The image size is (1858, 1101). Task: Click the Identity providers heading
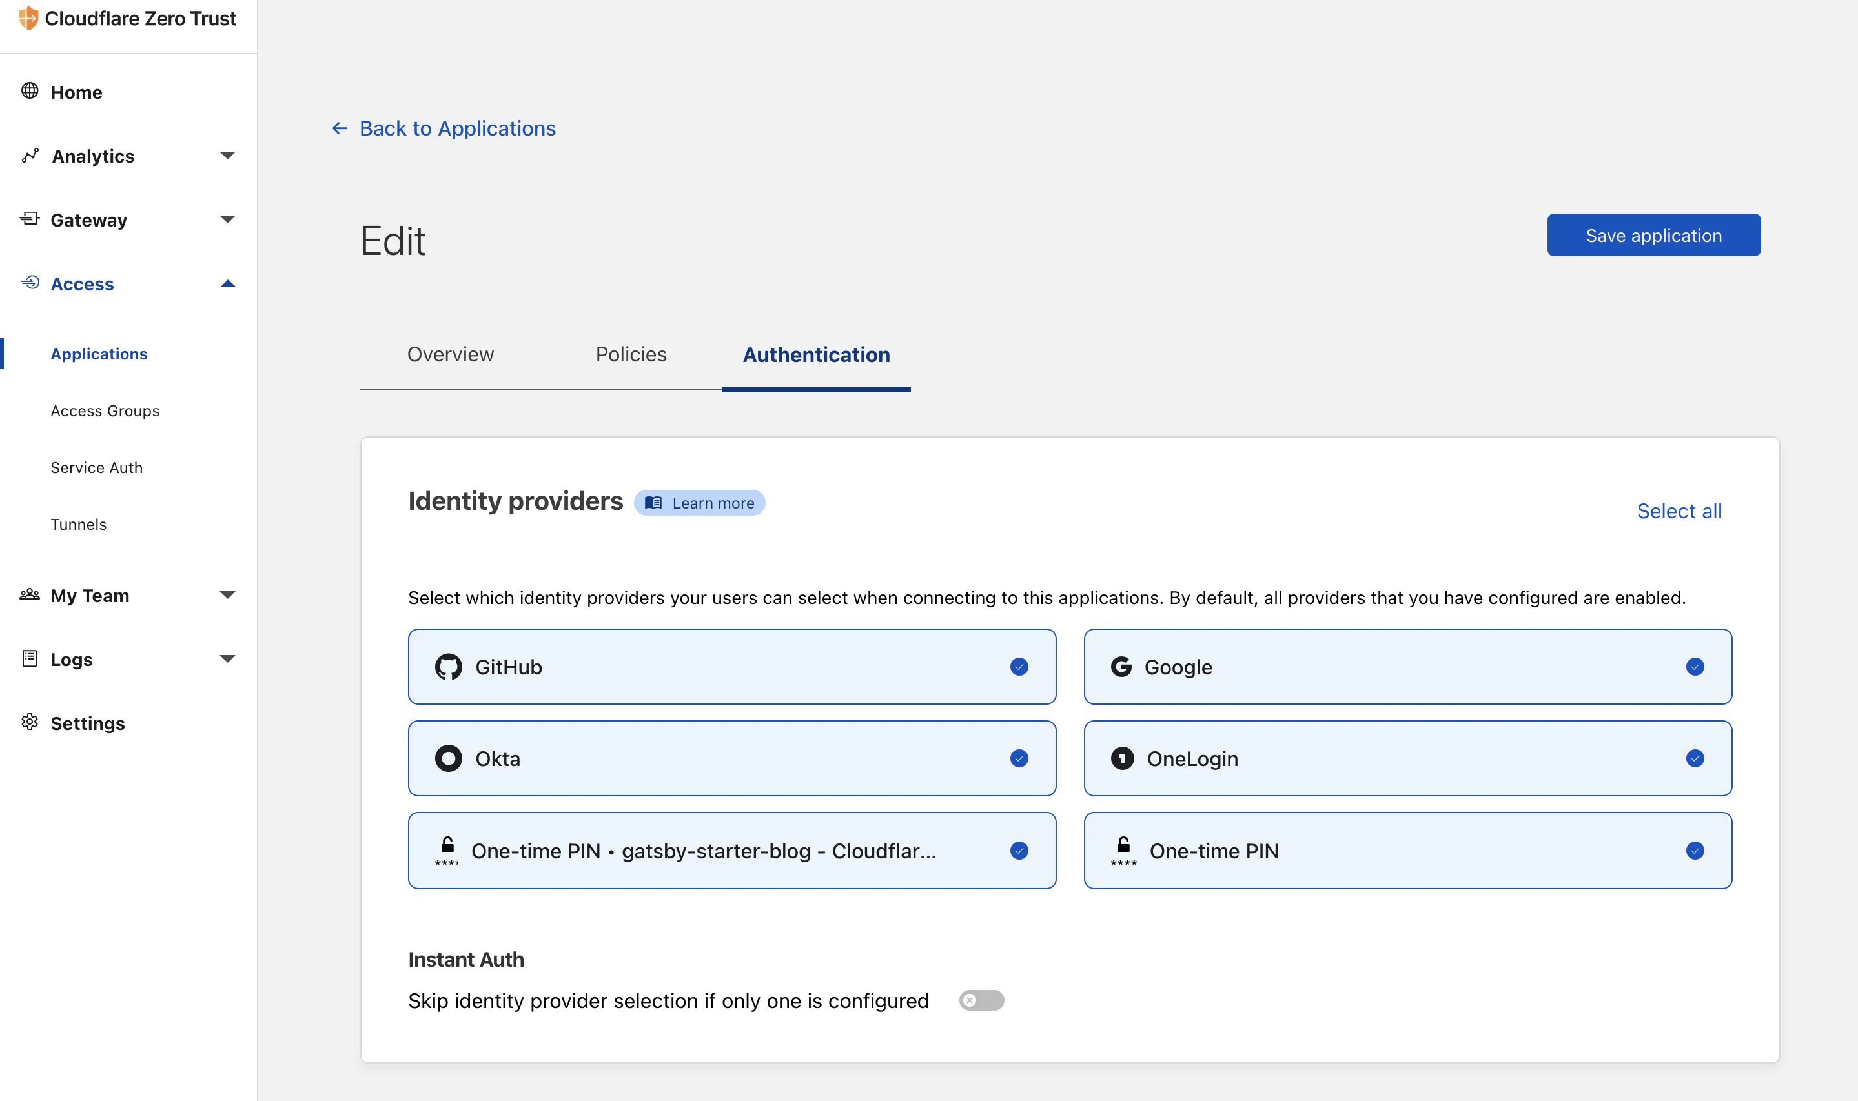pos(515,501)
